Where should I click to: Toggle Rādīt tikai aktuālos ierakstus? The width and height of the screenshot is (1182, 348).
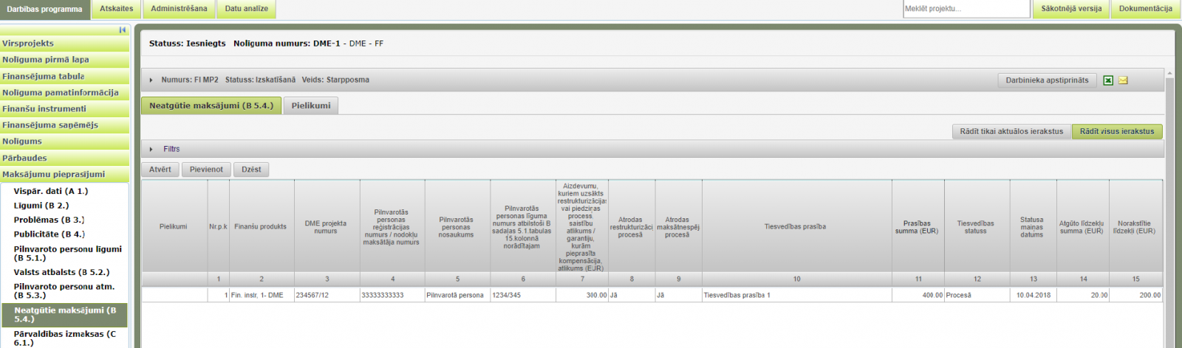coord(1011,131)
